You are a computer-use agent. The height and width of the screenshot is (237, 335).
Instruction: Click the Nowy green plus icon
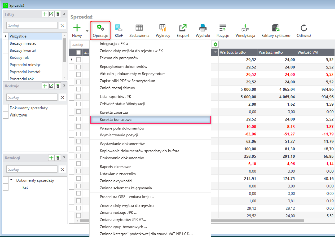[x=77, y=28]
